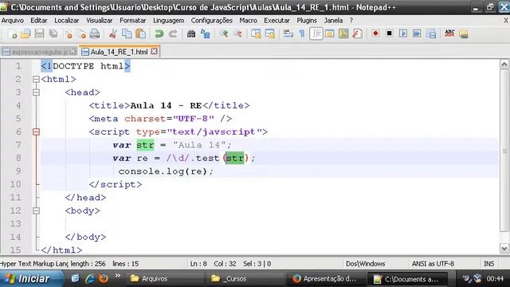Screen dimensions: 510x287
Task: Open the Visualizar menu
Action: (x=99, y=21)
